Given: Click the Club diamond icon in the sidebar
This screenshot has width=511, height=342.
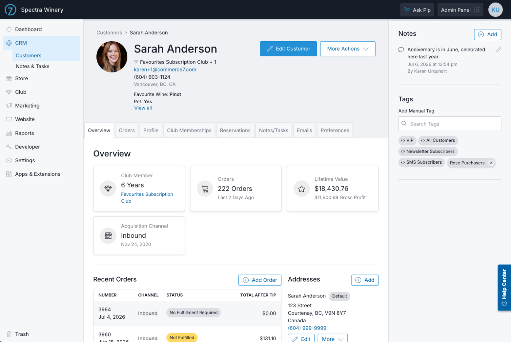Looking at the screenshot, I should coord(9,92).
